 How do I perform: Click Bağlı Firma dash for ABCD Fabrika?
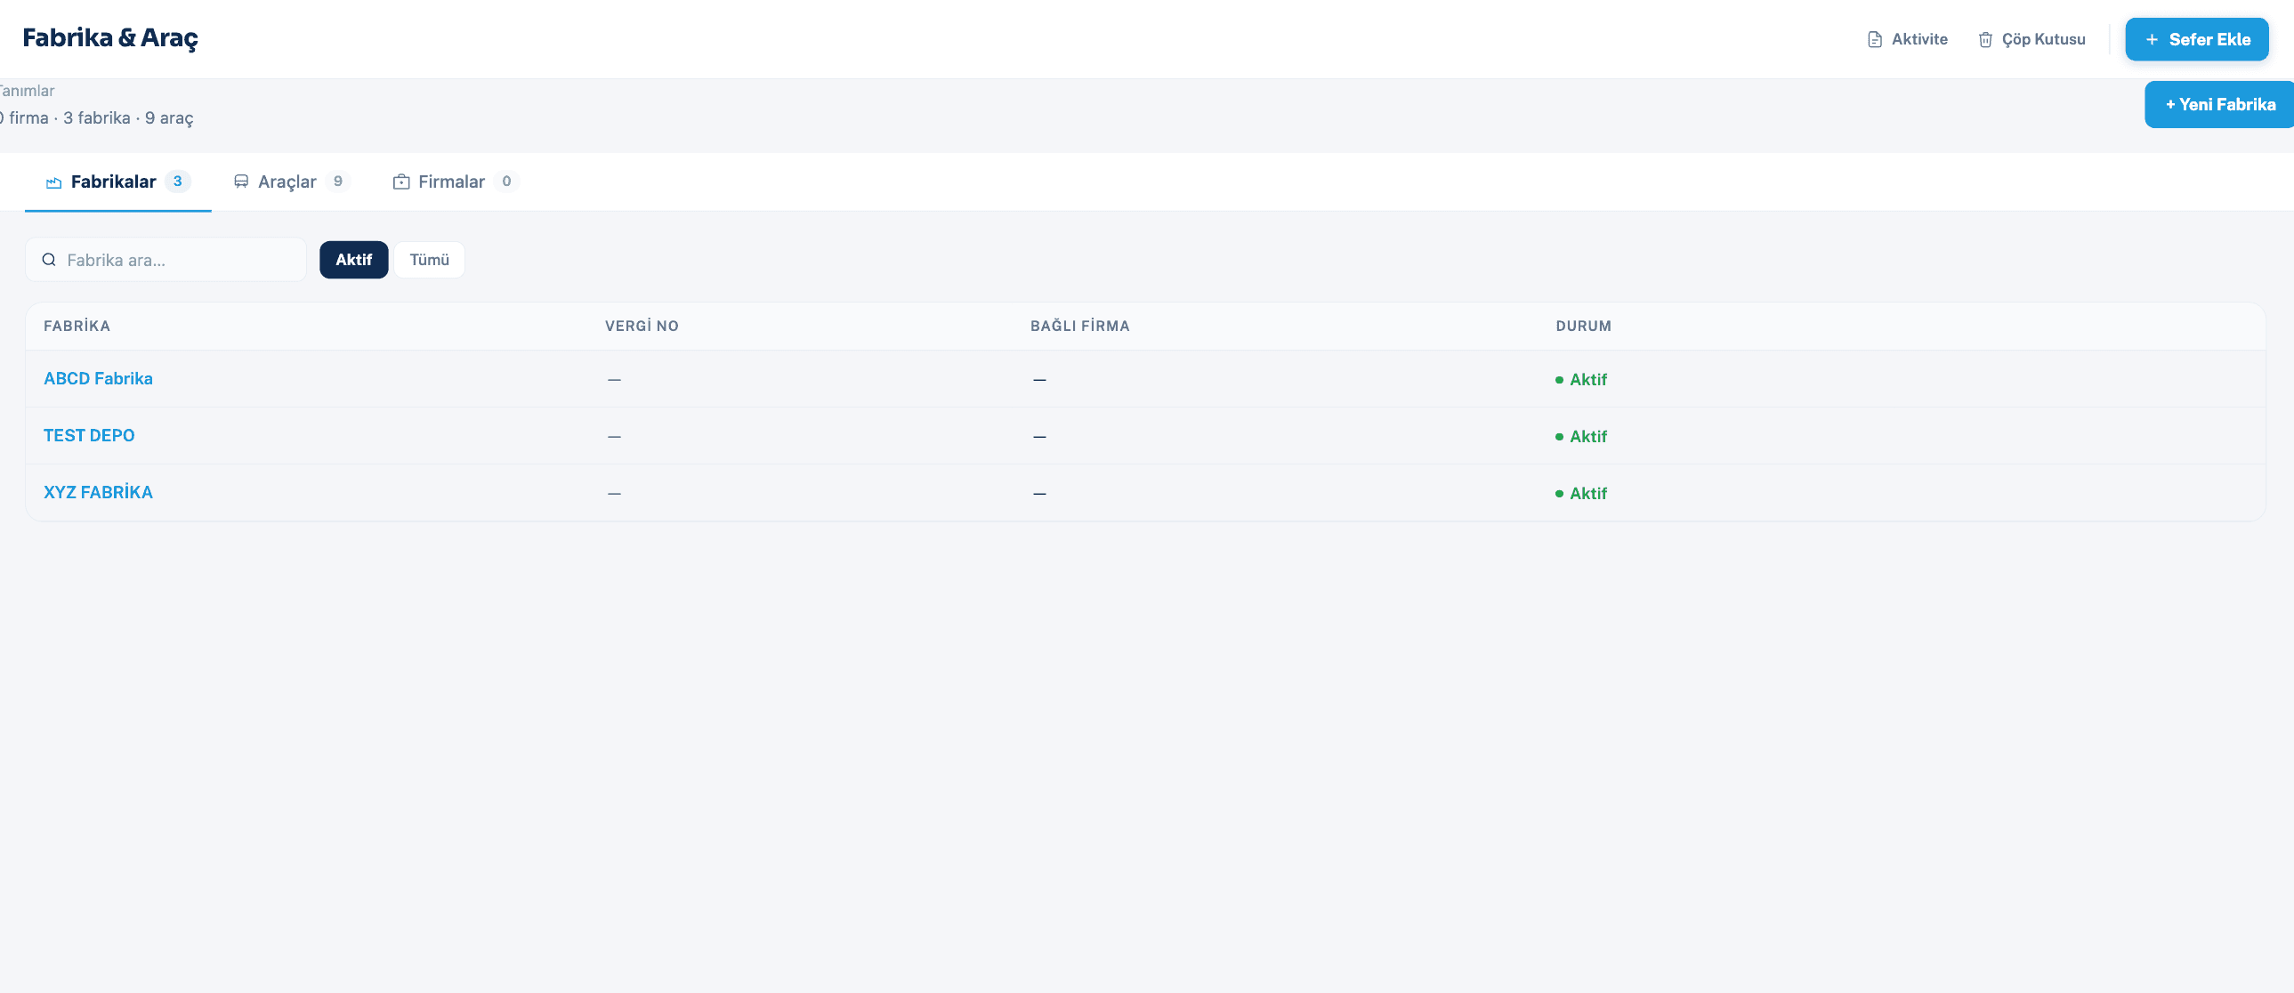[x=1039, y=379]
